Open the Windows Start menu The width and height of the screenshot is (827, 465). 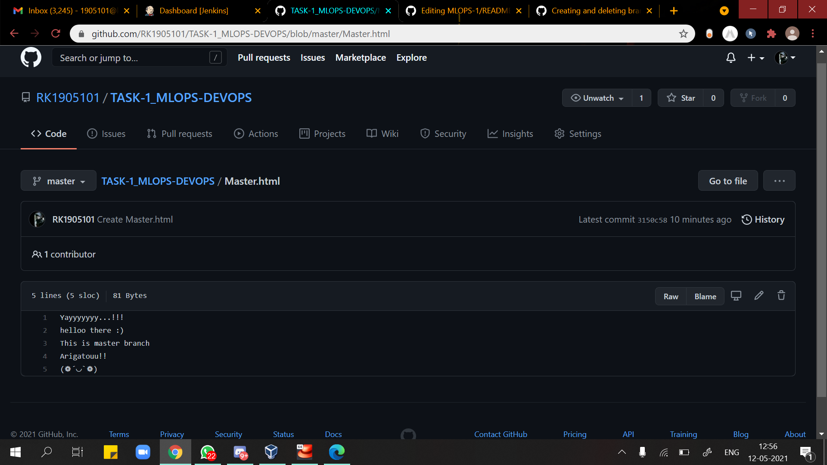click(x=16, y=452)
